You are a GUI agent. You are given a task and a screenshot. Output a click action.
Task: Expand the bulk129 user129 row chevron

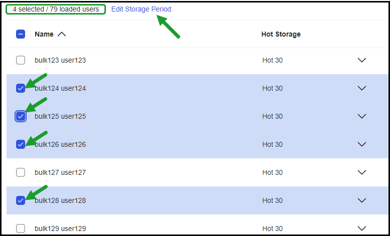[362, 228]
